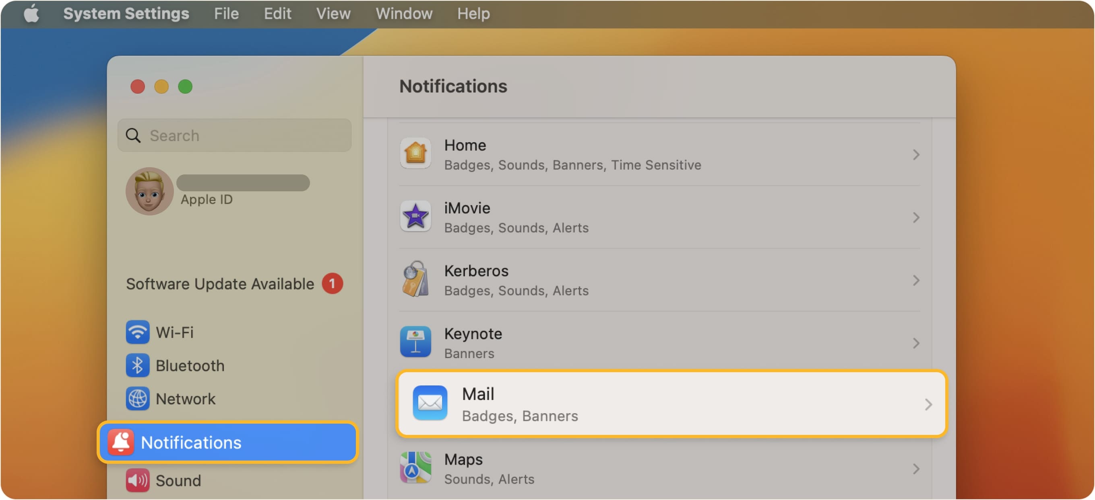Screen dimensions: 1095x500
Task: Click the Maps app icon
Action: tap(415, 467)
